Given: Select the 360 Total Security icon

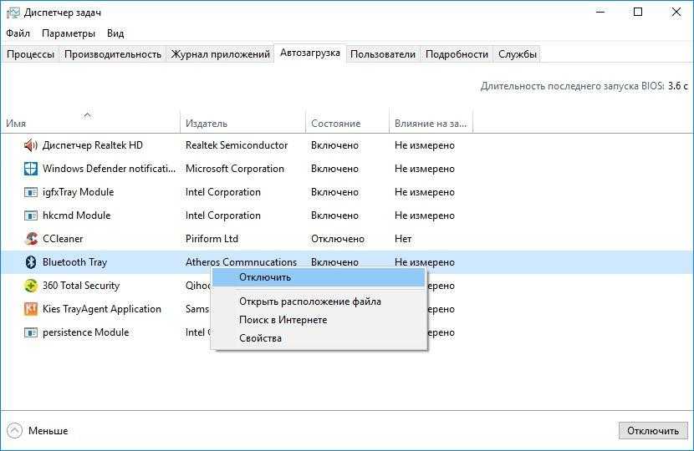Looking at the screenshot, I should 31,286.
